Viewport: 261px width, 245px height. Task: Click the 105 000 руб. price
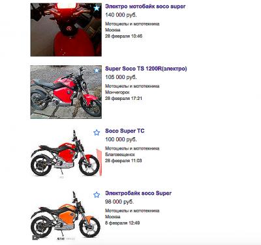[x=121, y=77]
